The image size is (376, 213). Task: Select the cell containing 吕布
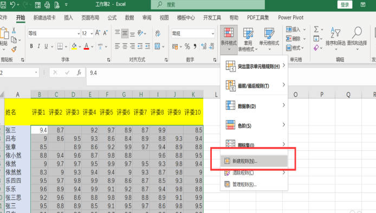(17, 138)
